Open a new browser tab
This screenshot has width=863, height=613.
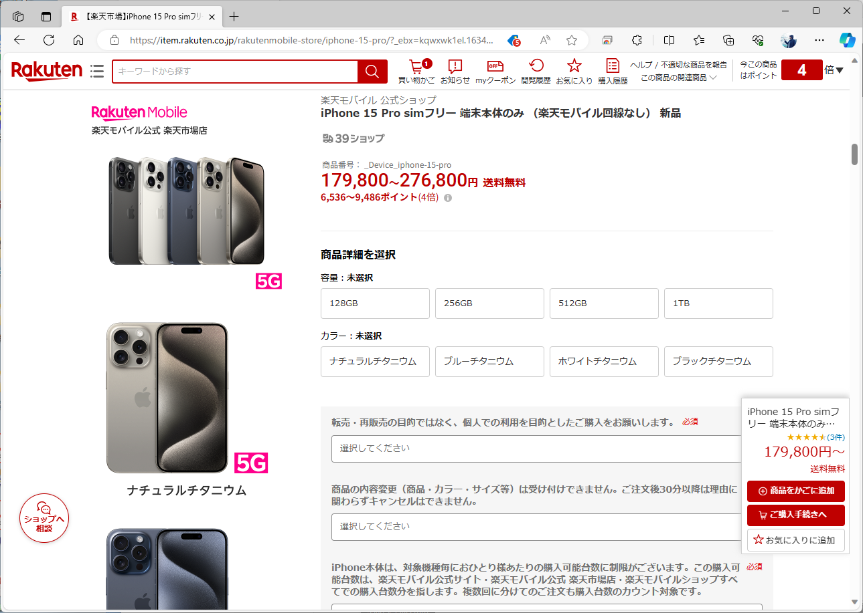tap(234, 17)
